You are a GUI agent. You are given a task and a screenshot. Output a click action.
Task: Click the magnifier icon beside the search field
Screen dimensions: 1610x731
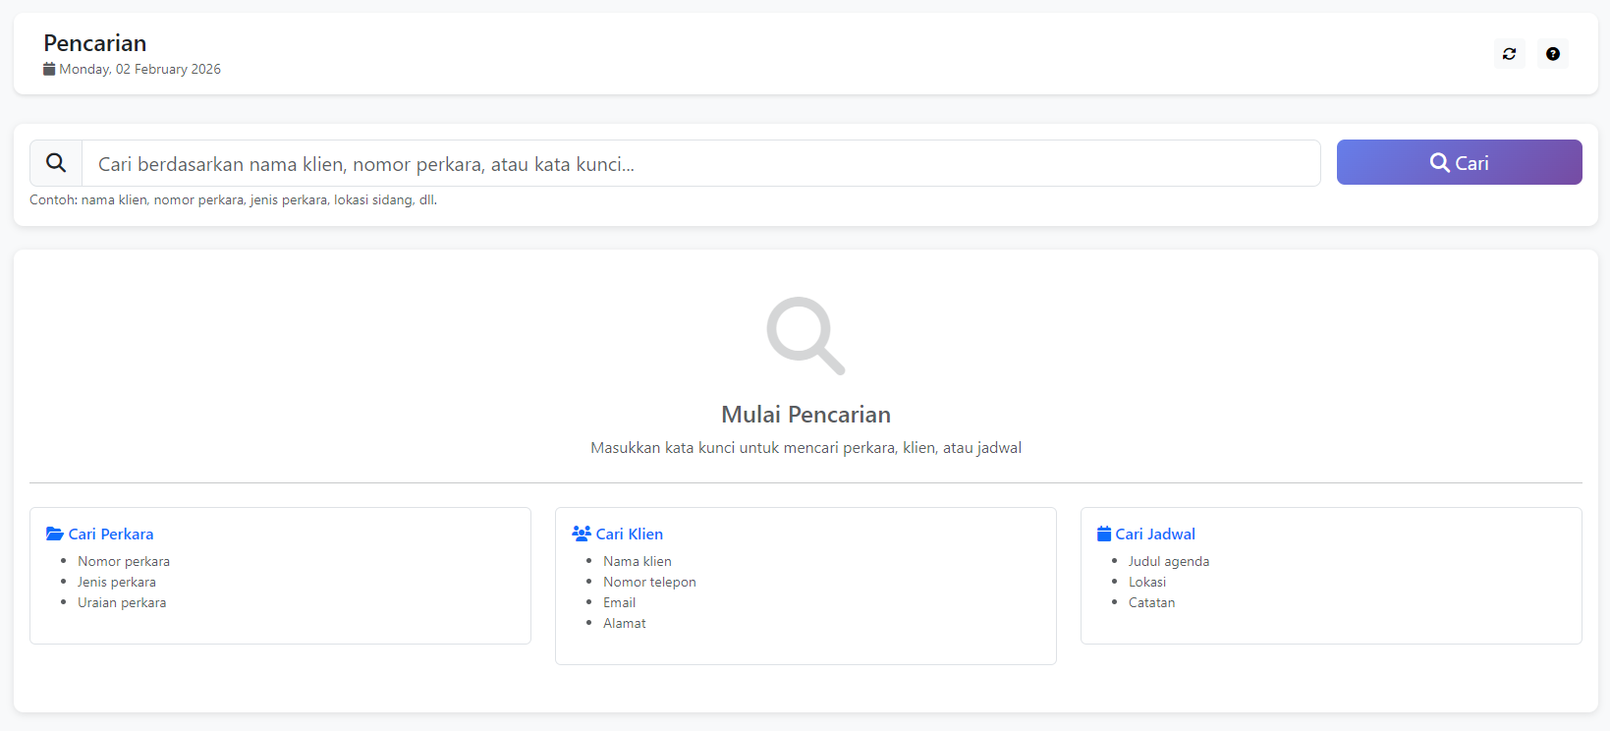pyautogui.click(x=56, y=163)
